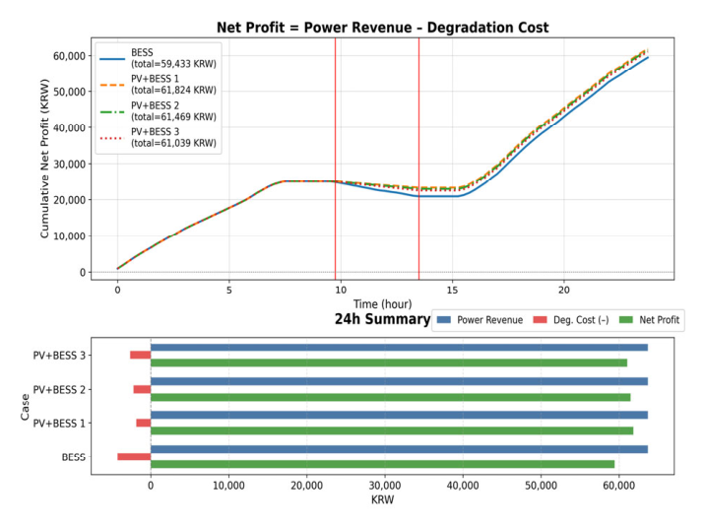Select the BESS total=59,433 KRW legend text

point(173,58)
